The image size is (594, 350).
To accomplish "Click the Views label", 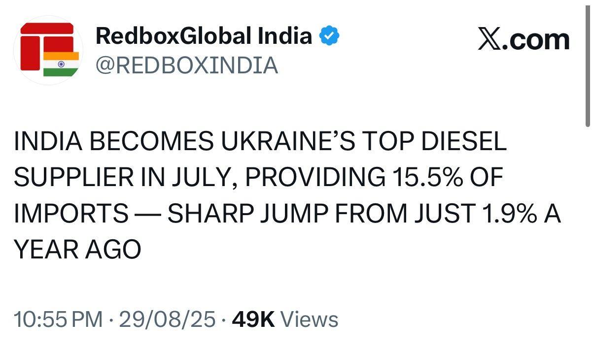I will 309,319.
